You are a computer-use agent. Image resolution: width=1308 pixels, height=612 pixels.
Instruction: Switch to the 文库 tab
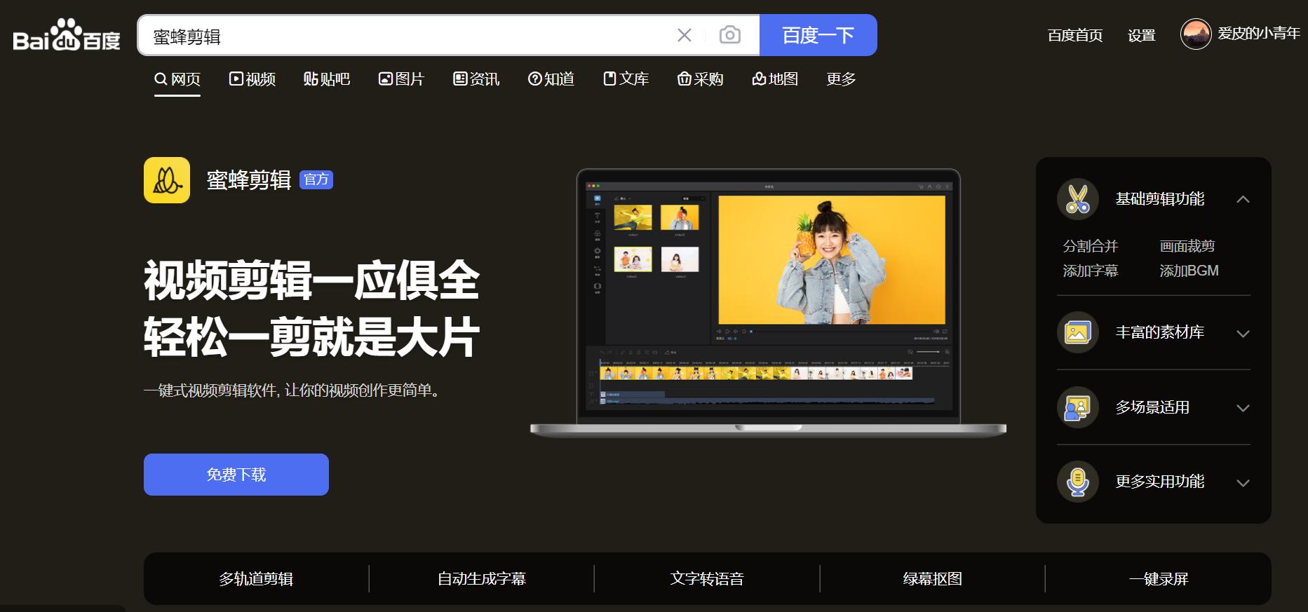626,79
